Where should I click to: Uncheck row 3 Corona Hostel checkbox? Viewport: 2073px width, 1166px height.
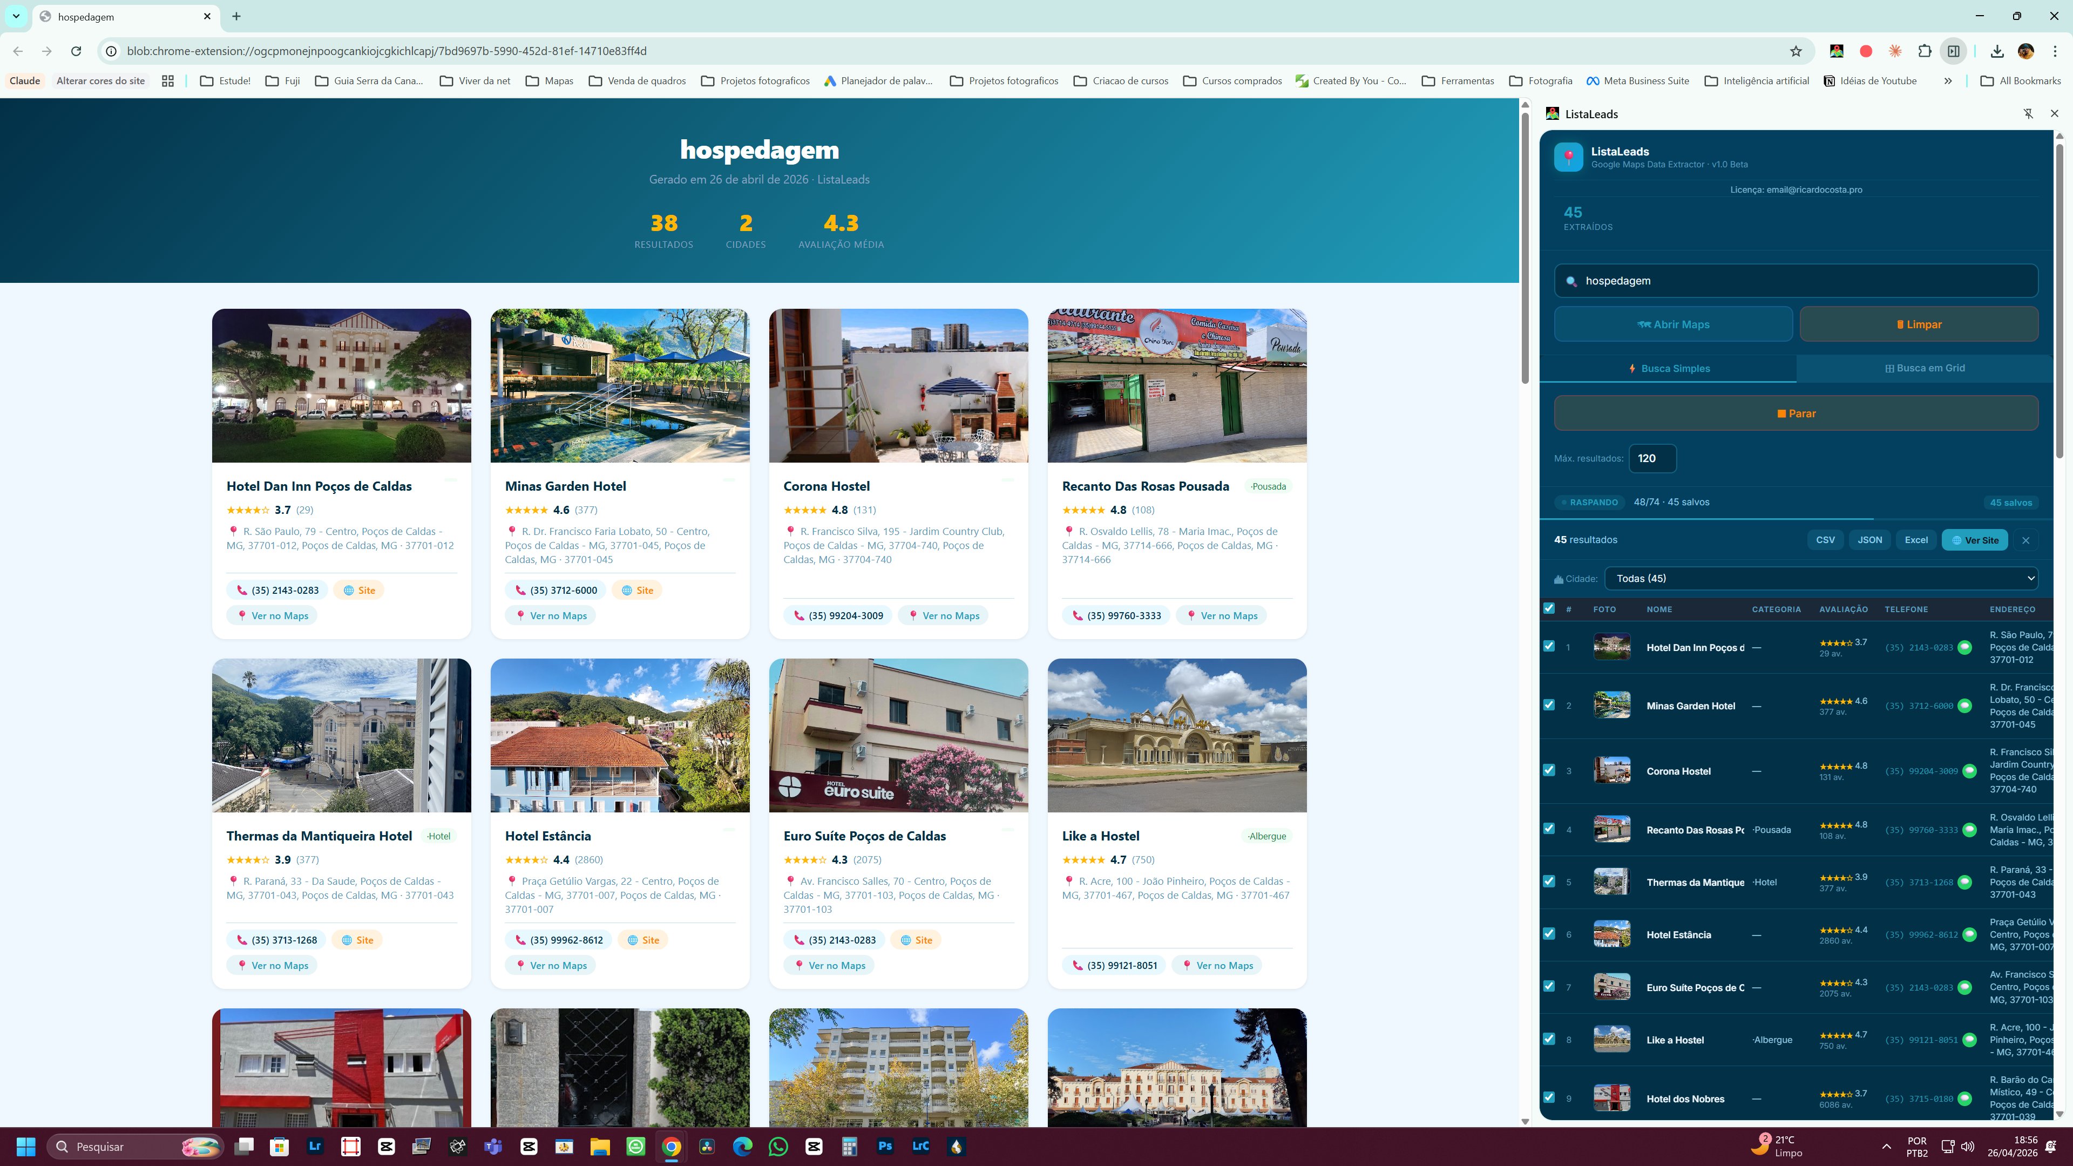1548,770
